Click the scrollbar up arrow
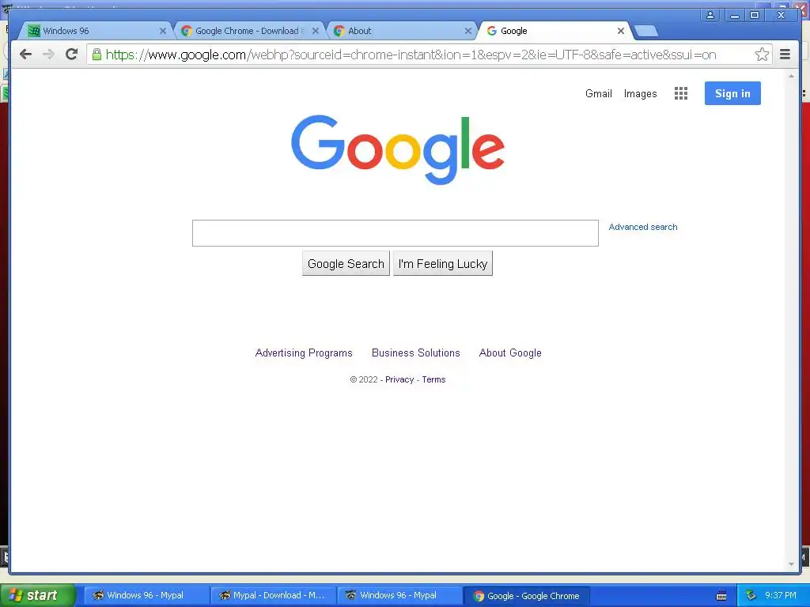Image resolution: width=810 pixels, height=607 pixels. tap(791, 76)
